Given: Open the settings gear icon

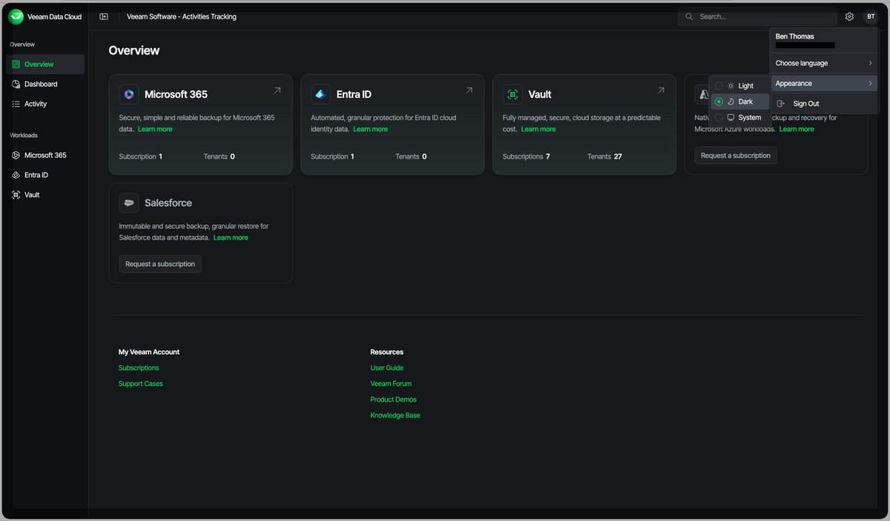Looking at the screenshot, I should point(849,16).
